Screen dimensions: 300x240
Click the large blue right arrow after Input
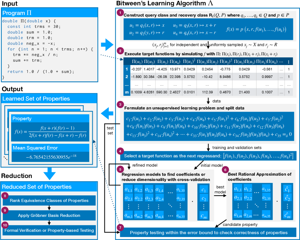point(107,44)
